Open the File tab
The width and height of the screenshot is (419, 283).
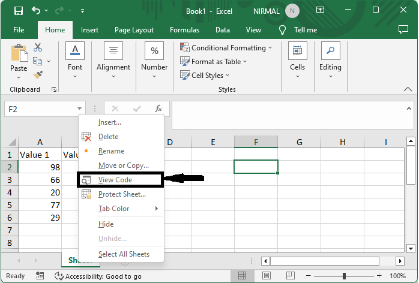point(19,30)
